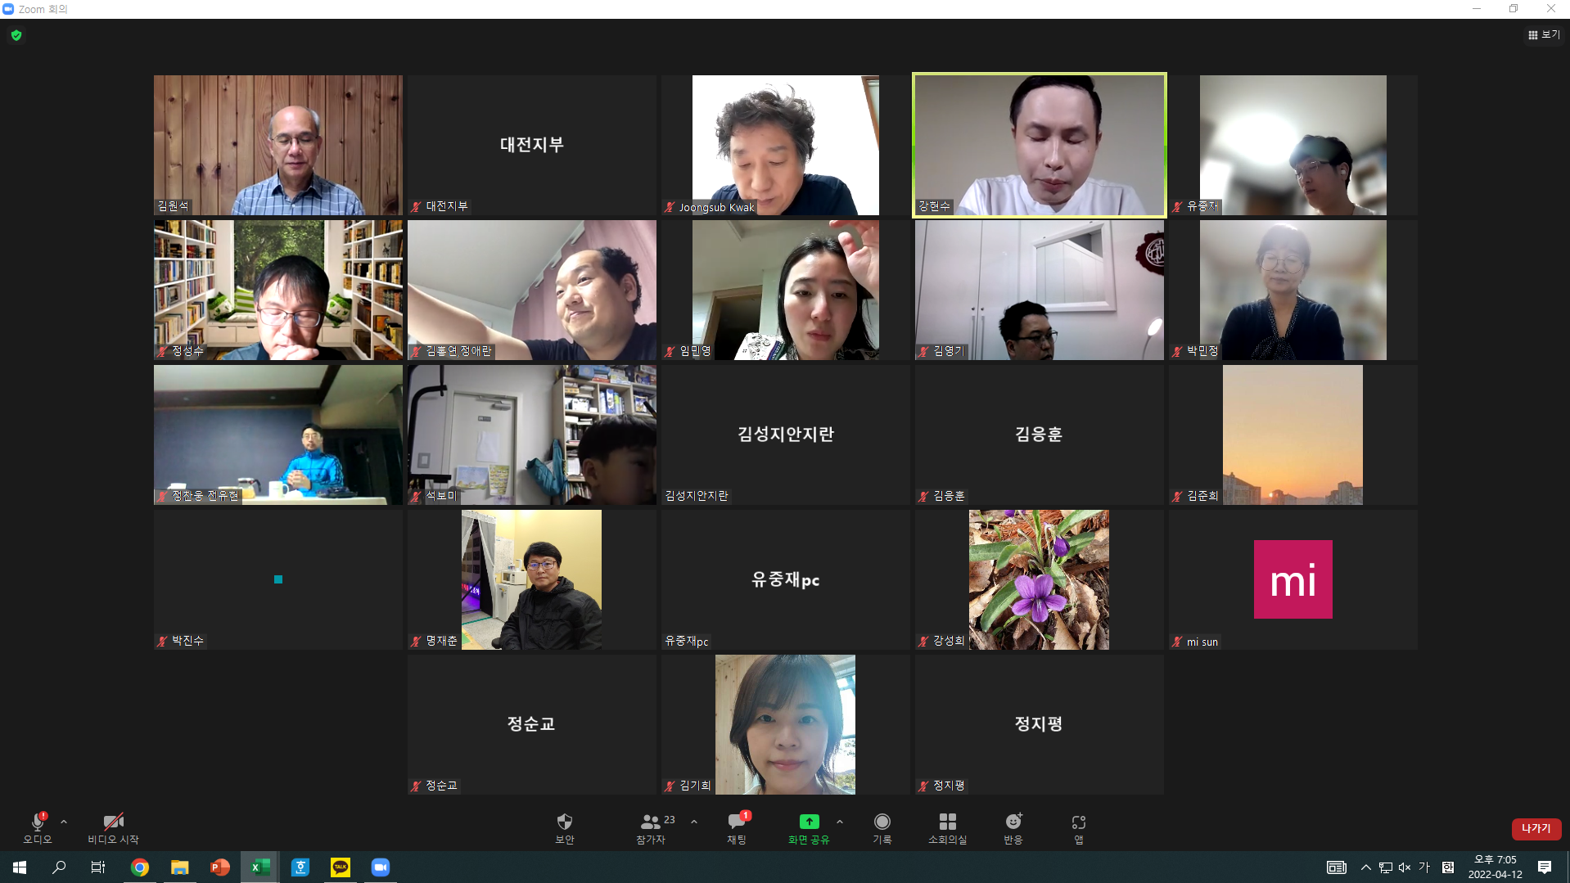Click the 정성수 name label

point(187,351)
